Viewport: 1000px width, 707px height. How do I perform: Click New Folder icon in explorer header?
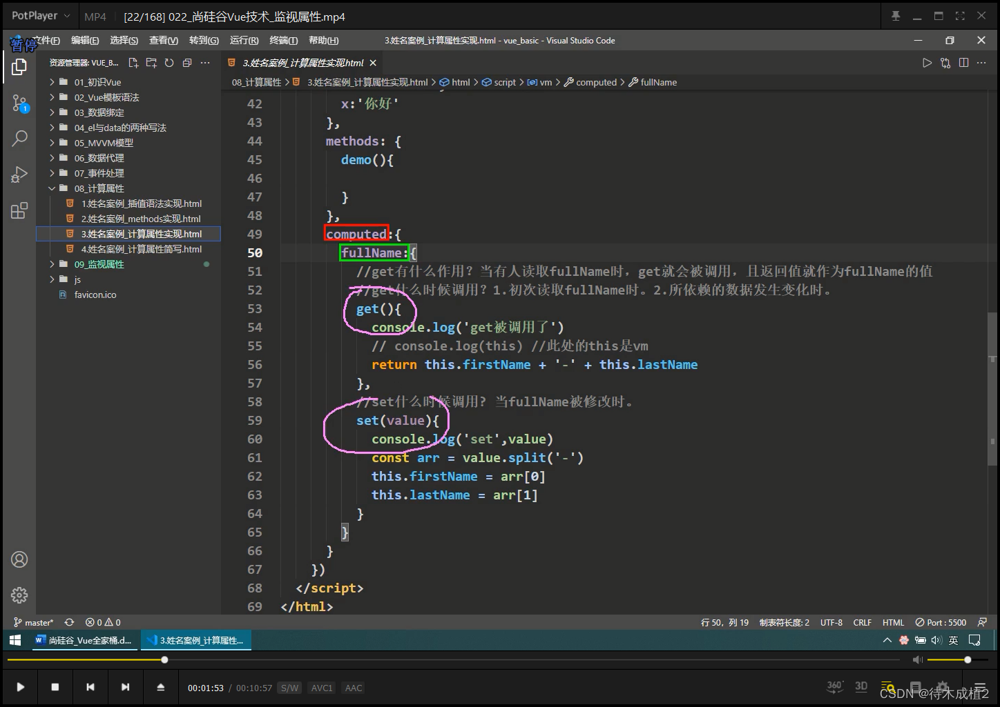[x=151, y=63]
